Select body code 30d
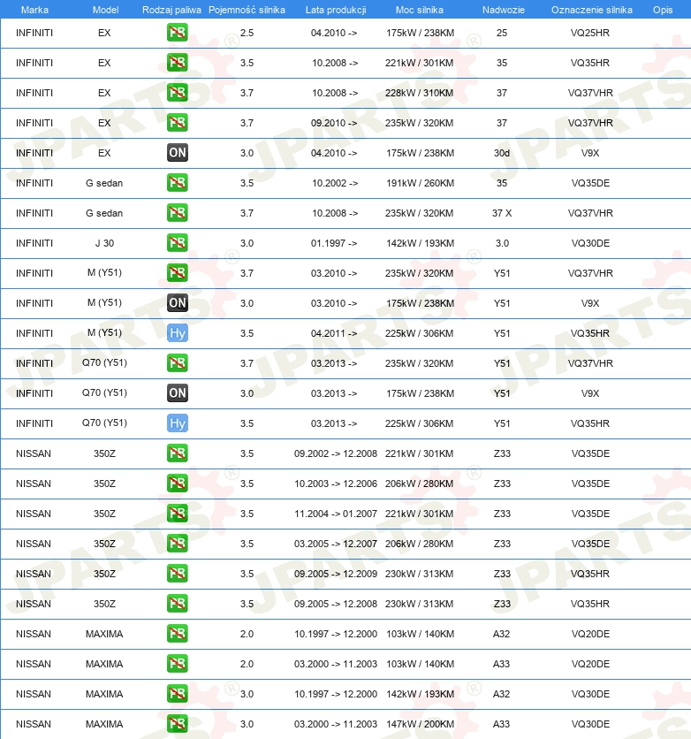Screen dimensions: 691x739 click(x=502, y=153)
